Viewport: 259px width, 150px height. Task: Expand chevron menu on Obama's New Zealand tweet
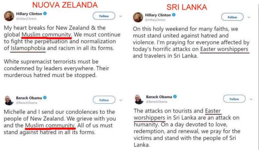121,100
